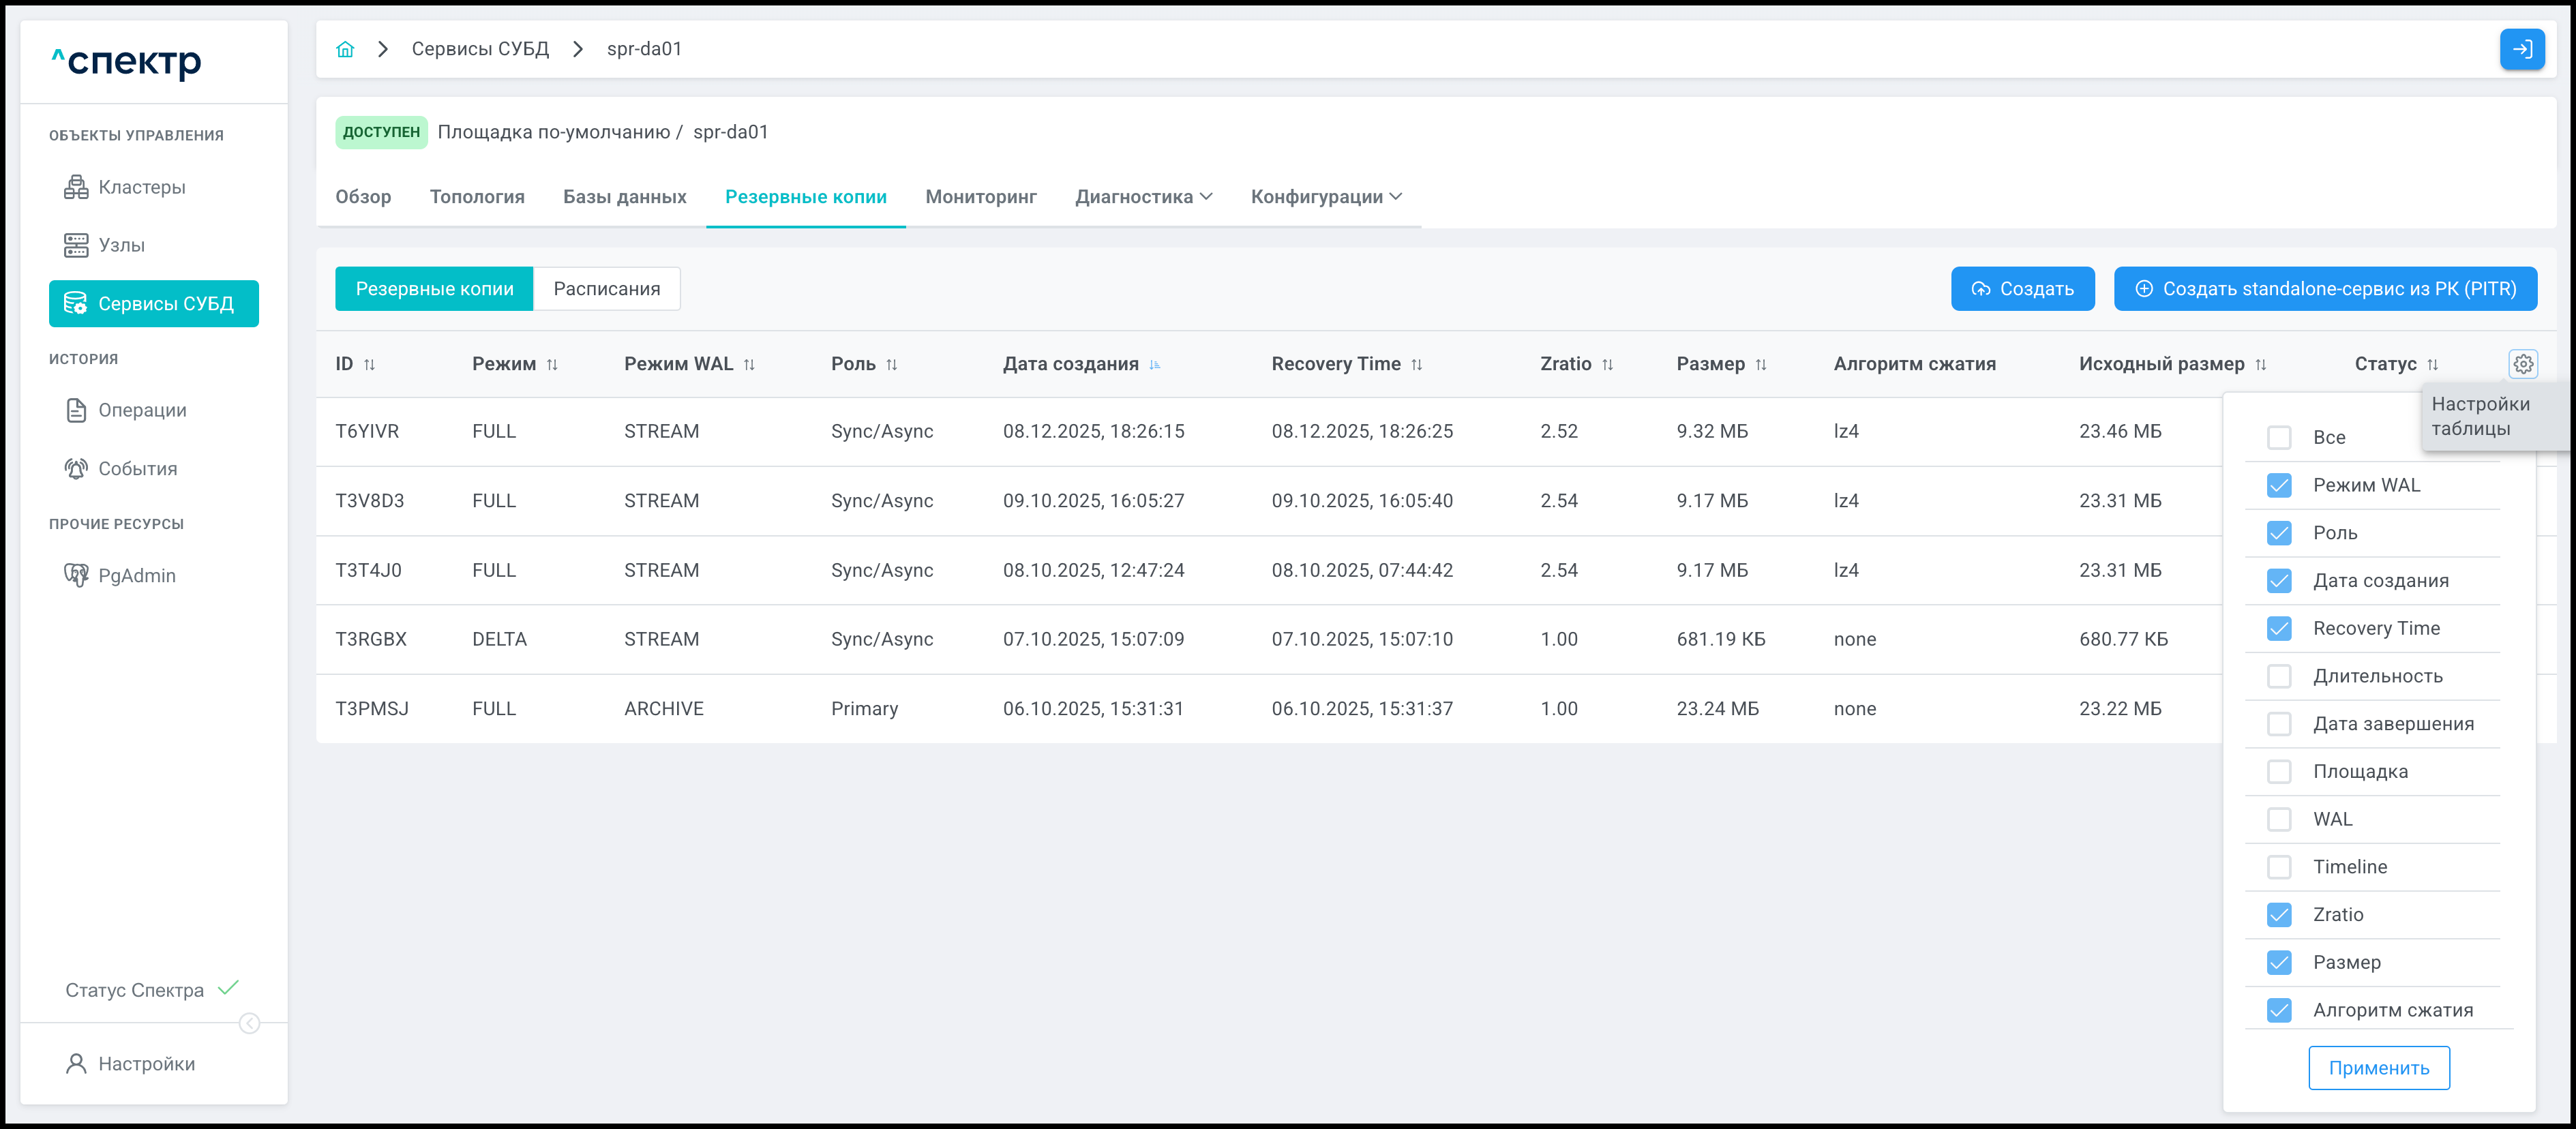Click the Создать backup button
Screen dimensions: 2576x1129
point(2022,289)
